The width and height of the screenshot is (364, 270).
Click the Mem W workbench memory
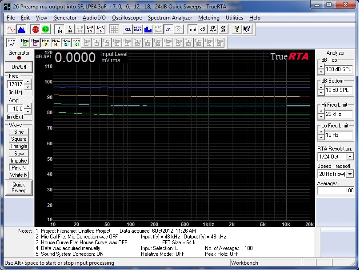(12, 43)
